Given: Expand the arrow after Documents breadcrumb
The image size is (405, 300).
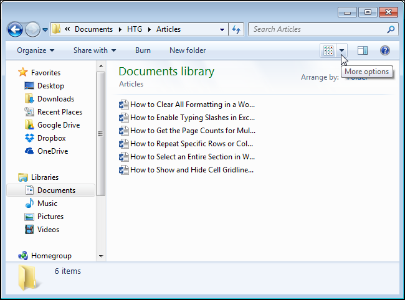Looking at the screenshot, I should click(120, 29).
